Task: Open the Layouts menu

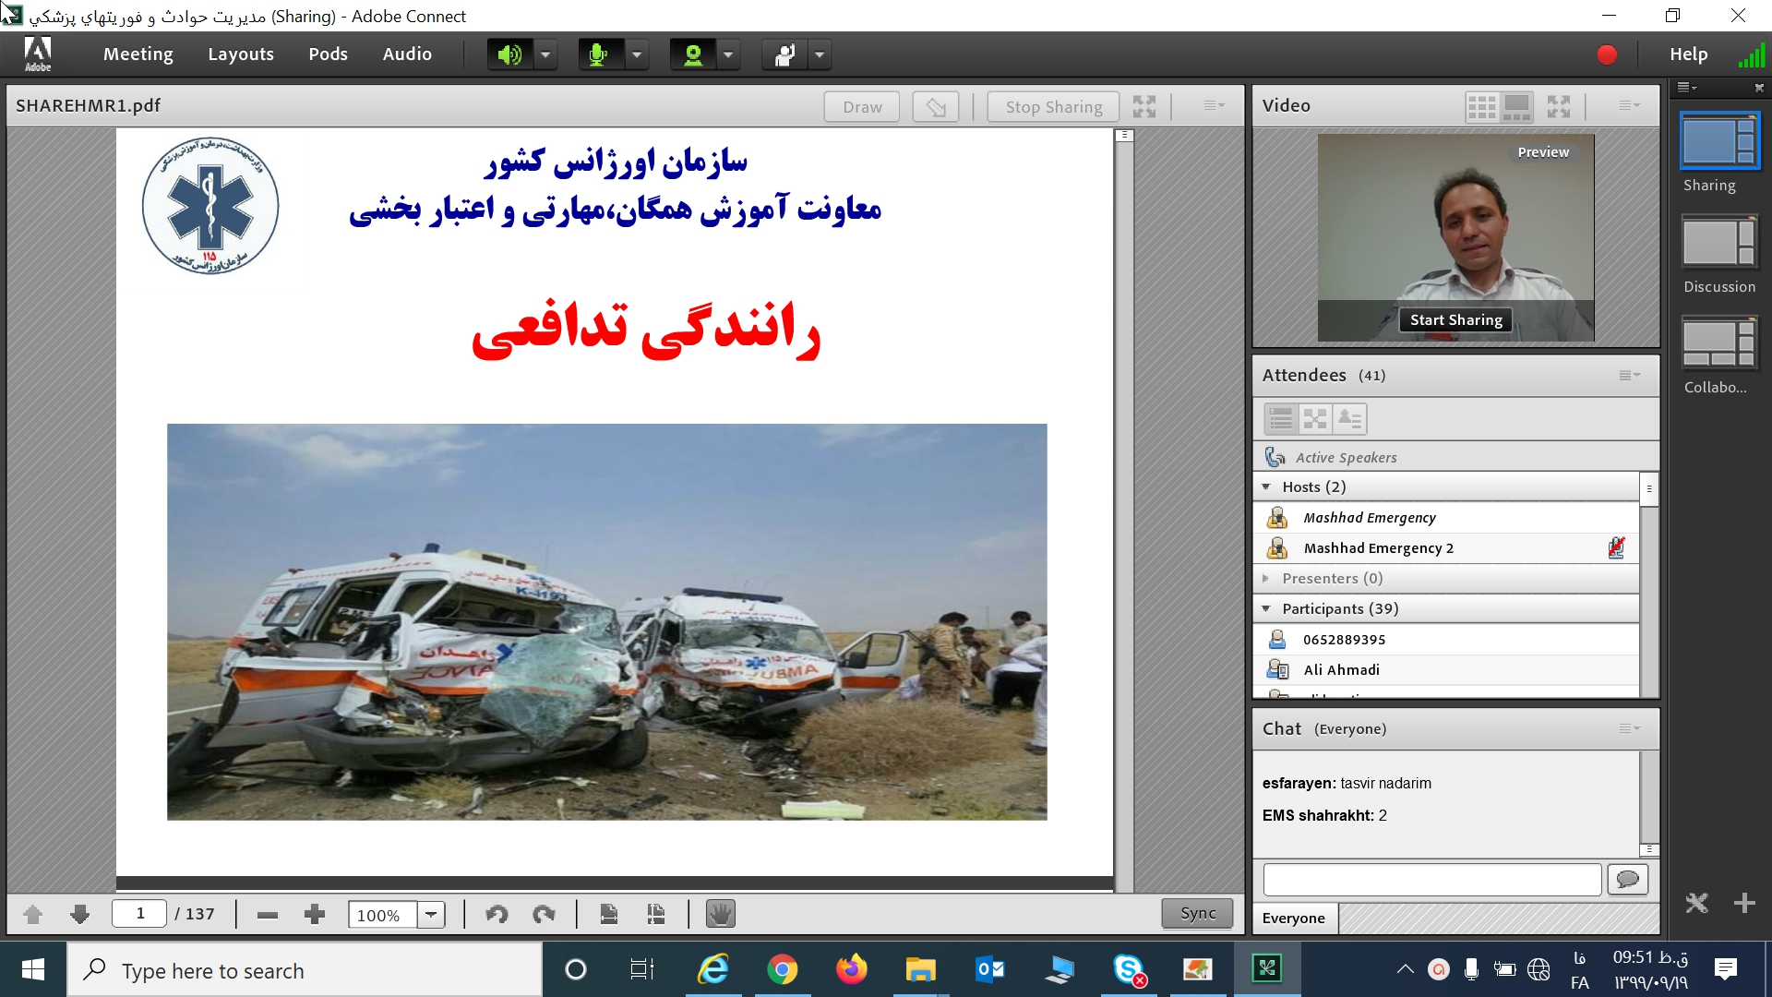Action: point(240,54)
